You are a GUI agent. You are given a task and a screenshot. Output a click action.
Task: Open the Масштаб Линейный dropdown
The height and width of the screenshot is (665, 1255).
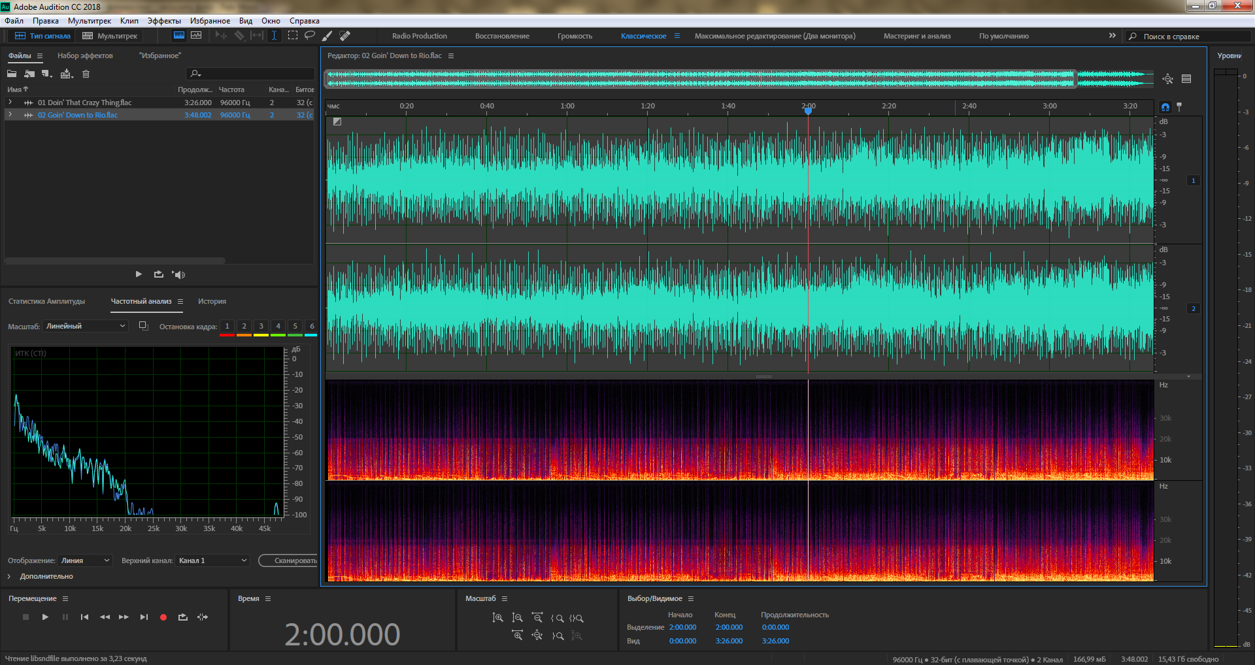click(85, 326)
